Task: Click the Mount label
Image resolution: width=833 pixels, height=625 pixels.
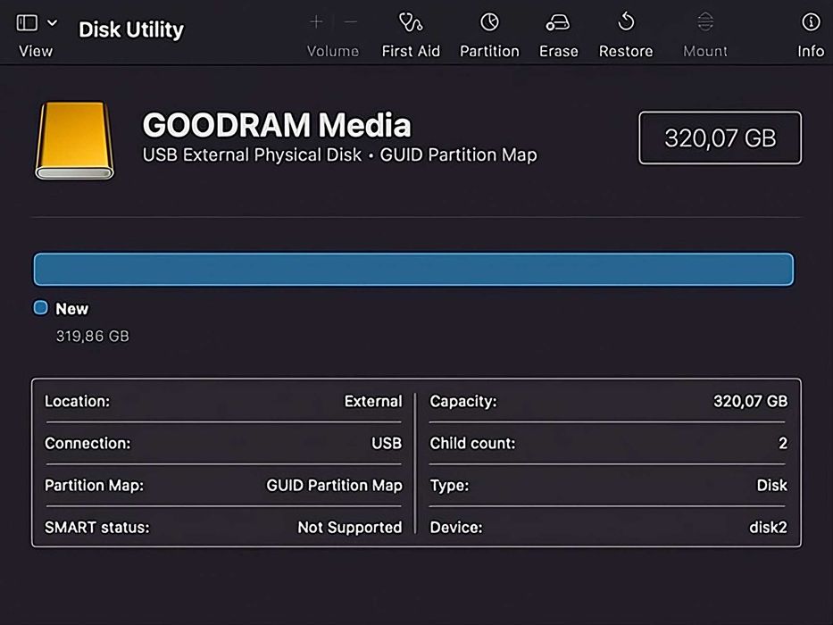Action: coord(705,51)
